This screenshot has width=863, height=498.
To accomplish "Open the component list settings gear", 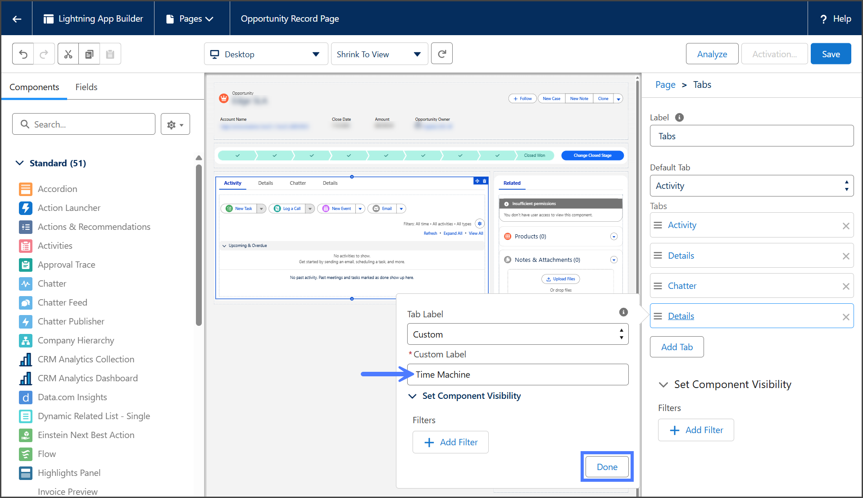I will coord(175,124).
